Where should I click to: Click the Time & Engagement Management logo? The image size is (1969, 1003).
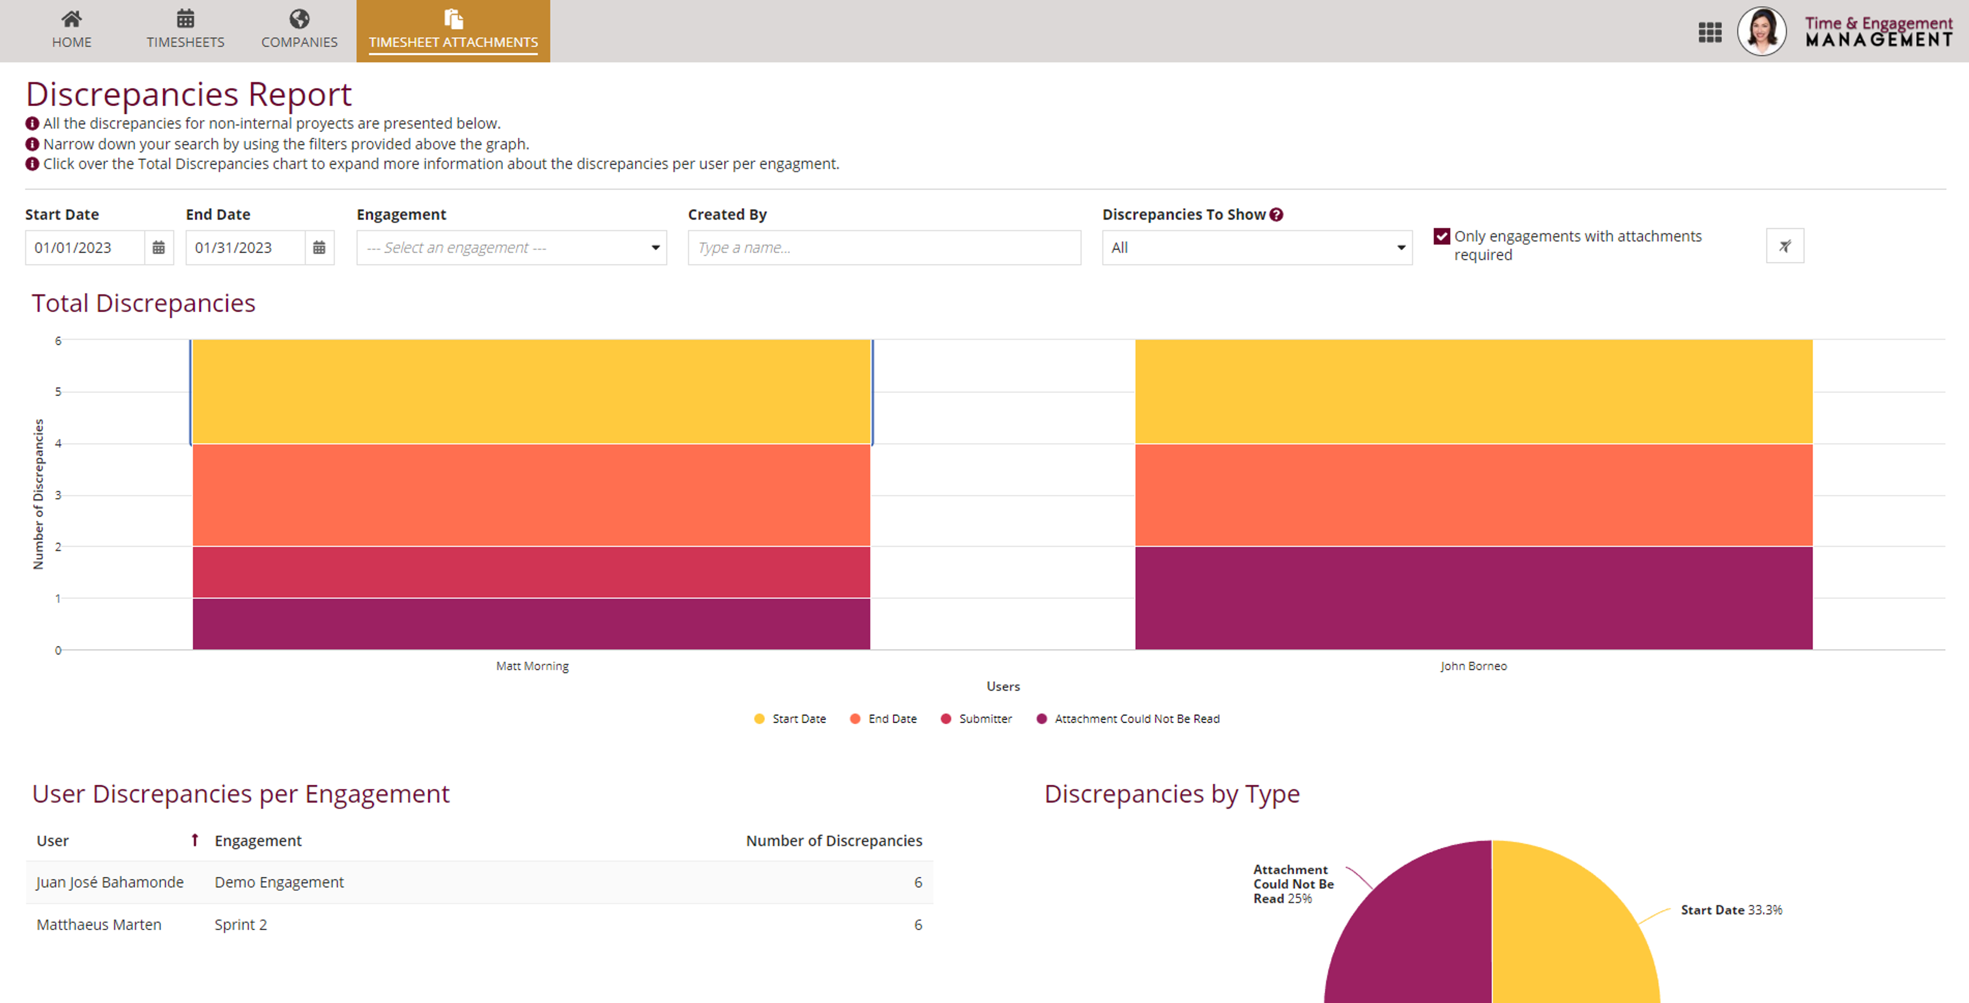[1878, 31]
